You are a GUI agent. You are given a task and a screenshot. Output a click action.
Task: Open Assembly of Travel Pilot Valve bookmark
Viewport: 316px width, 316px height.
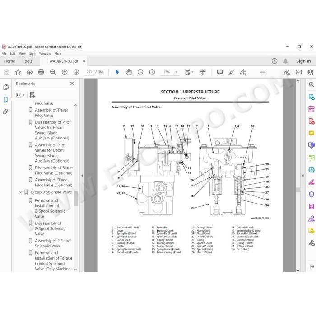click(x=51, y=113)
